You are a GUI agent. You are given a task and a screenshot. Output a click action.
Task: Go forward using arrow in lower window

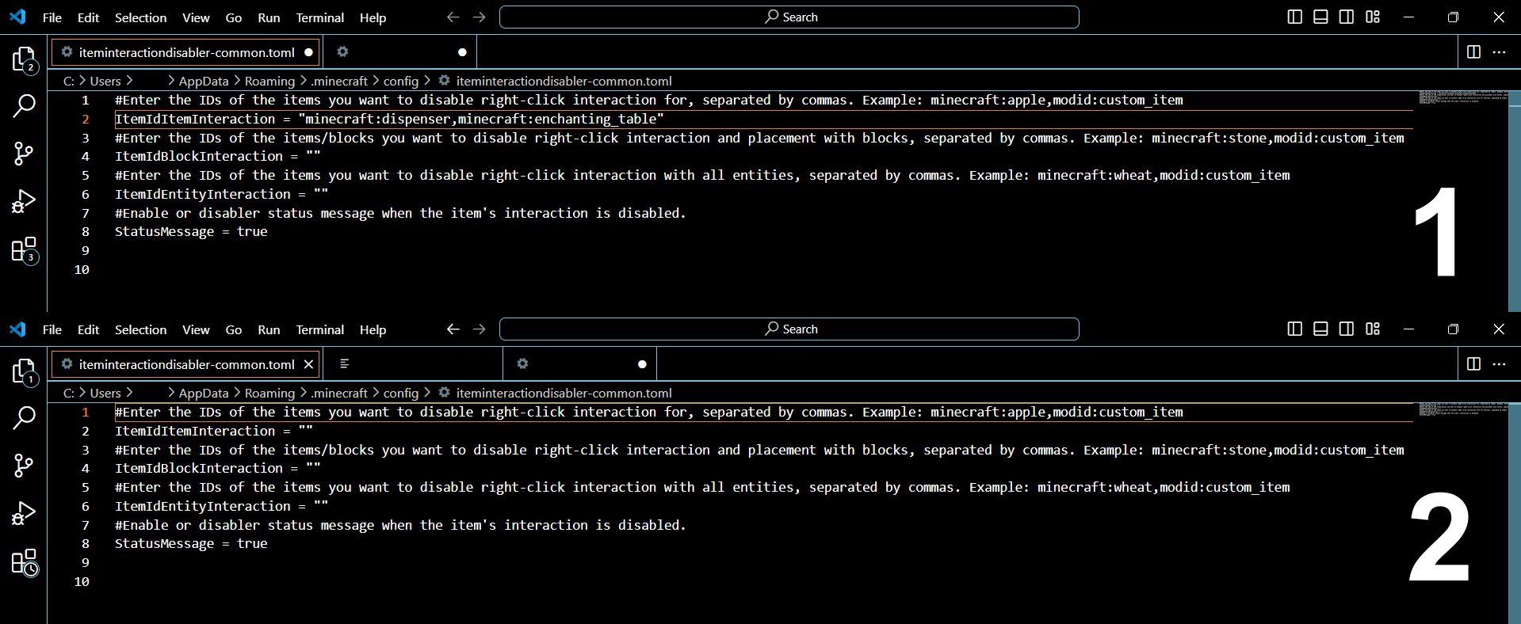479,329
